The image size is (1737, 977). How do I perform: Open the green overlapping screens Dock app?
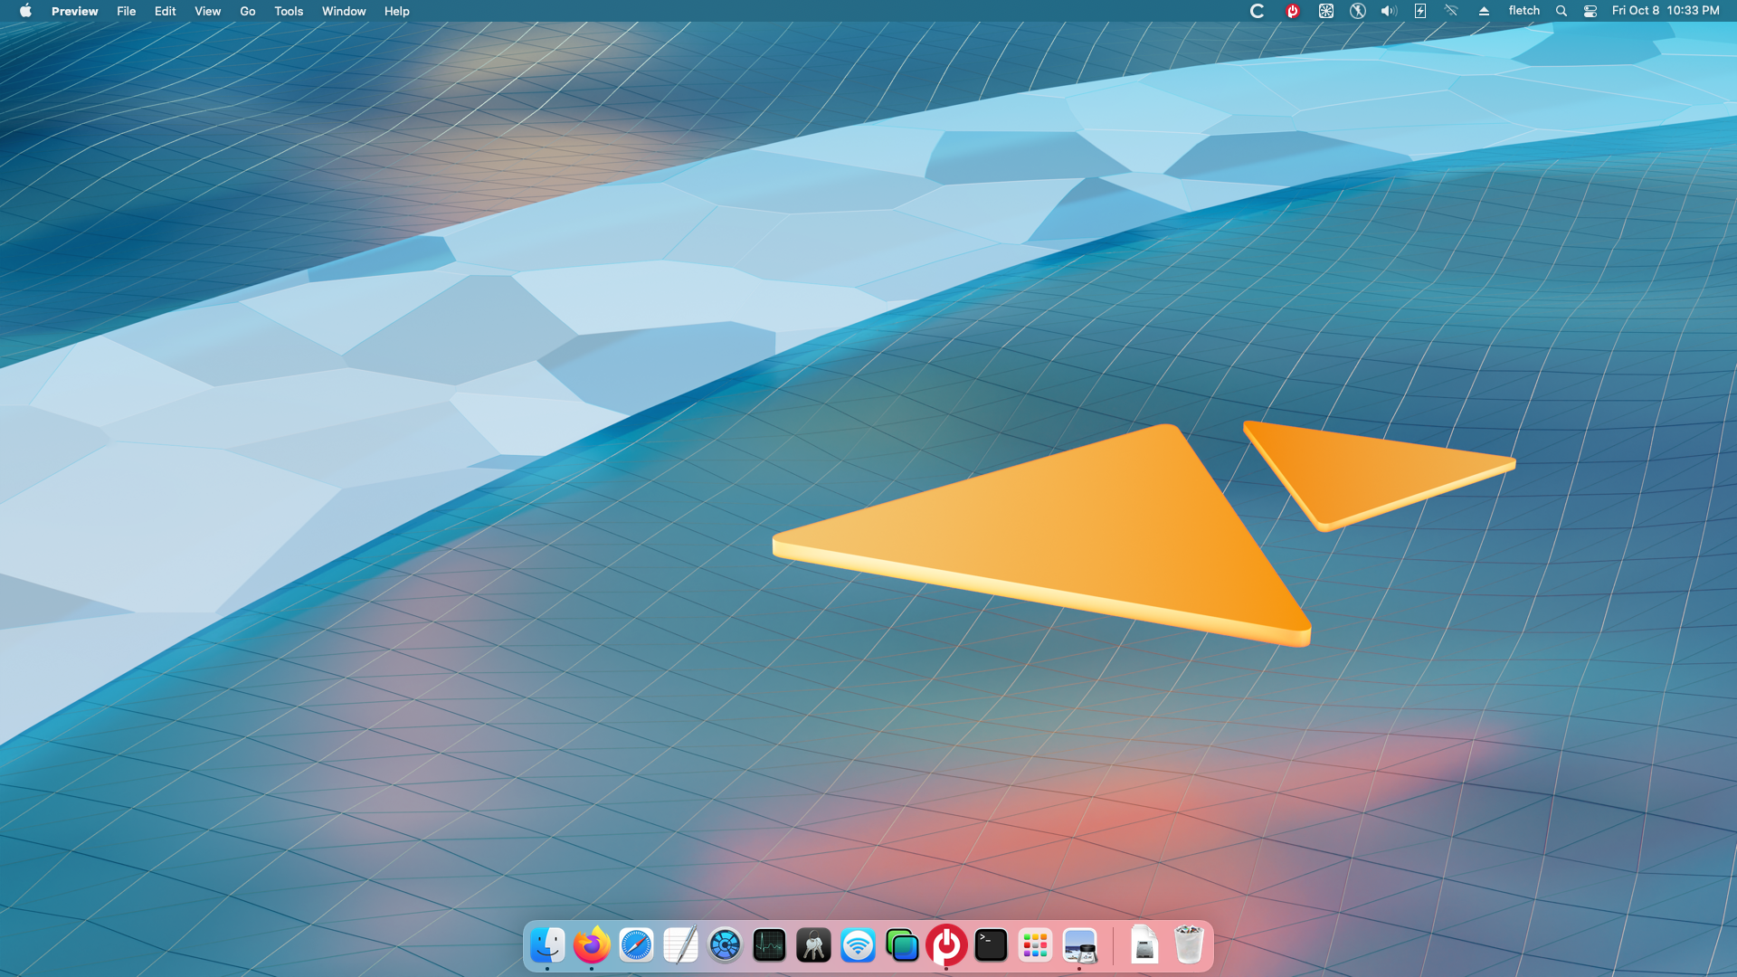coord(902,945)
